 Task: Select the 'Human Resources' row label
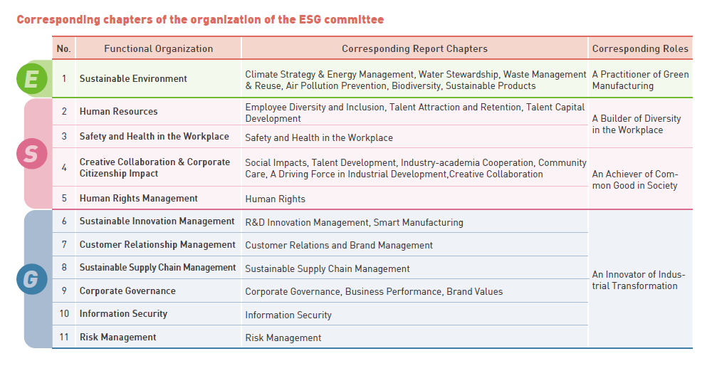tap(119, 112)
